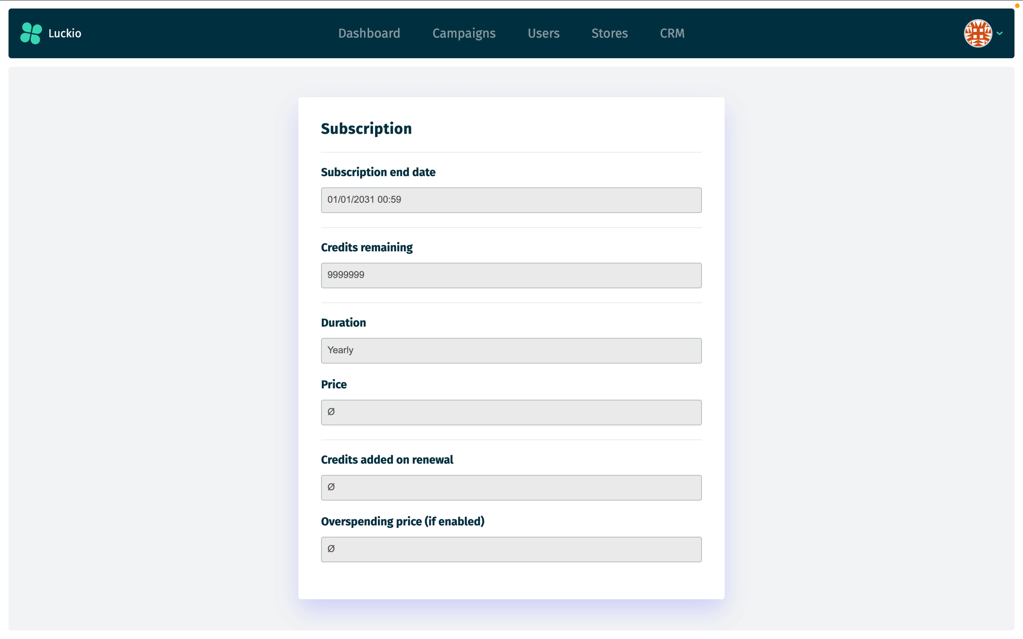Click the Luckio brand name text
The width and height of the screenshot is (1023, 639).
[65, 33]
